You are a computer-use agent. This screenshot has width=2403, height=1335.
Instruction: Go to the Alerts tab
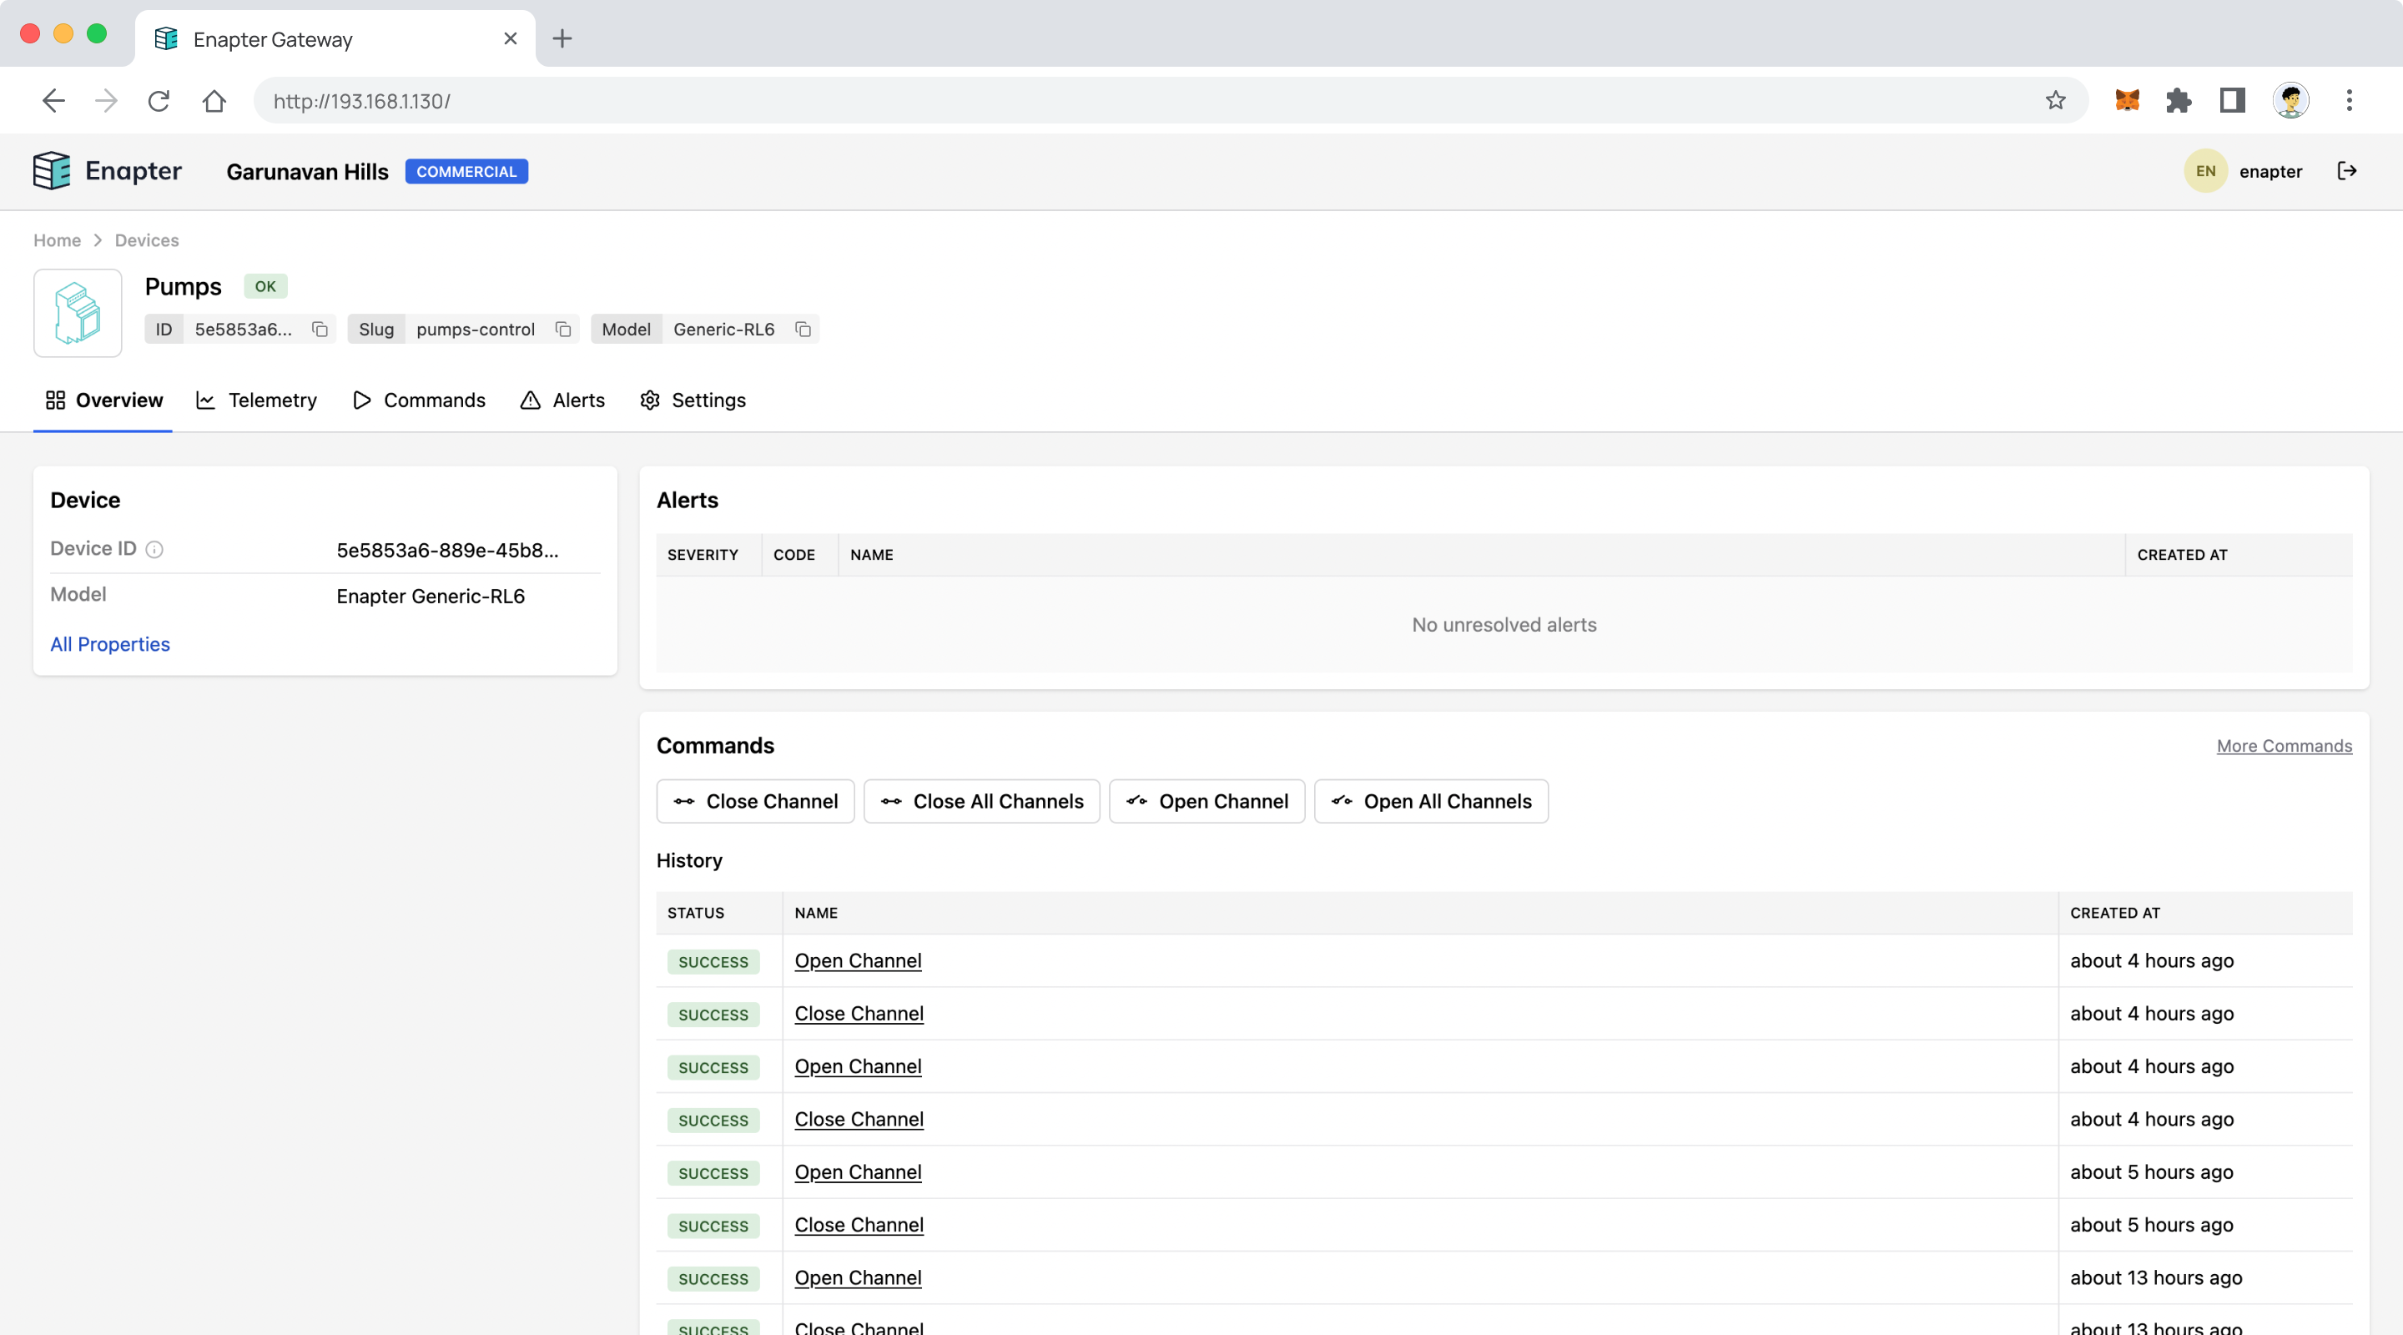point(562,400)
